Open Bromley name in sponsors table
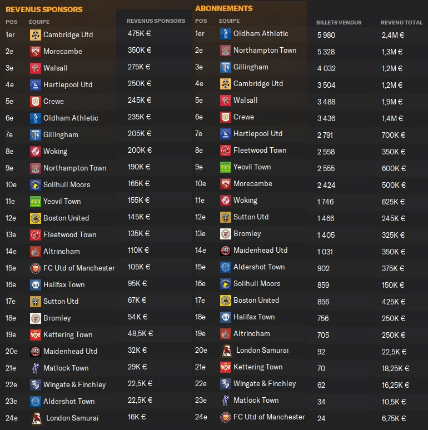 57,318
